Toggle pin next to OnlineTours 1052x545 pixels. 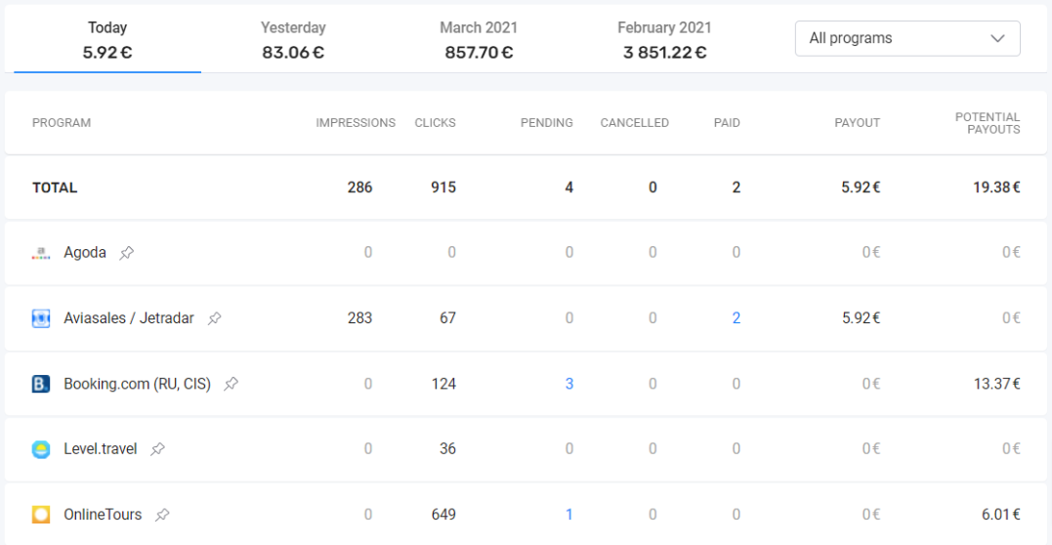163,515
